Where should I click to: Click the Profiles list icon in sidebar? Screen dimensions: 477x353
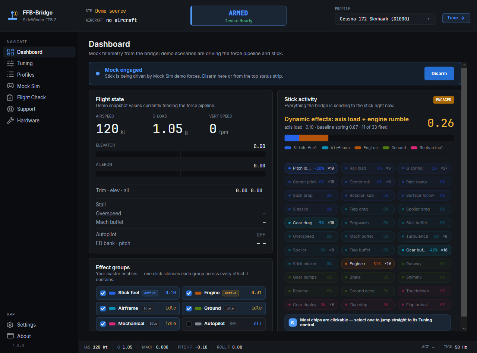click(10, 75)
